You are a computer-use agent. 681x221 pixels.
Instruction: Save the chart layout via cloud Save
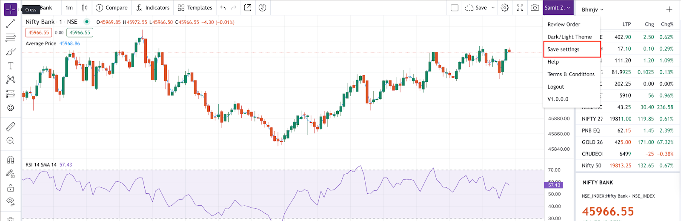click(476, 8)
